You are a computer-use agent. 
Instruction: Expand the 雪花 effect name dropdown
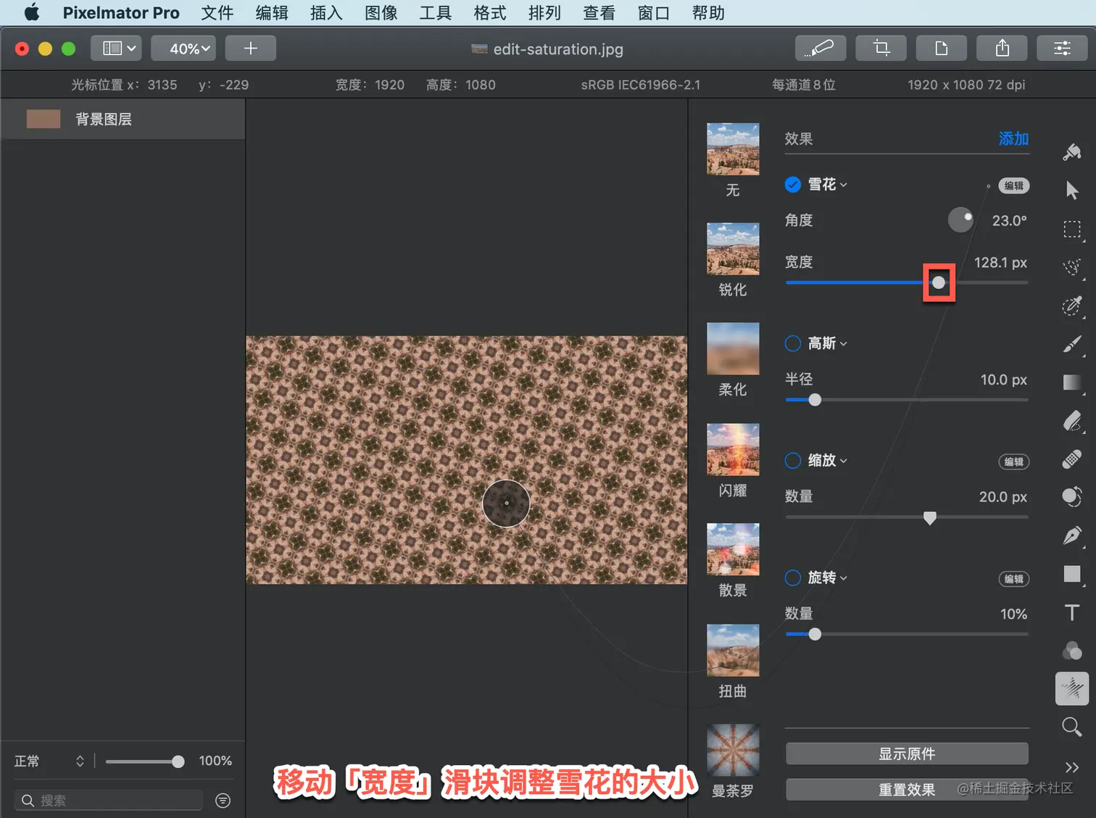(x=827, y=185)
